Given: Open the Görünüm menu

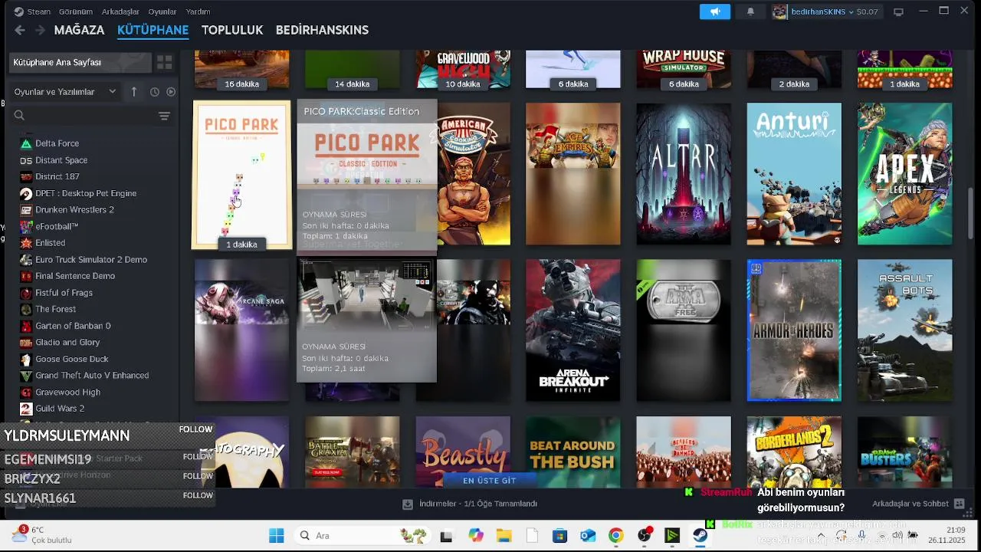Looking at the screenshot, I should pyautogui.click(x=76, y=11).
